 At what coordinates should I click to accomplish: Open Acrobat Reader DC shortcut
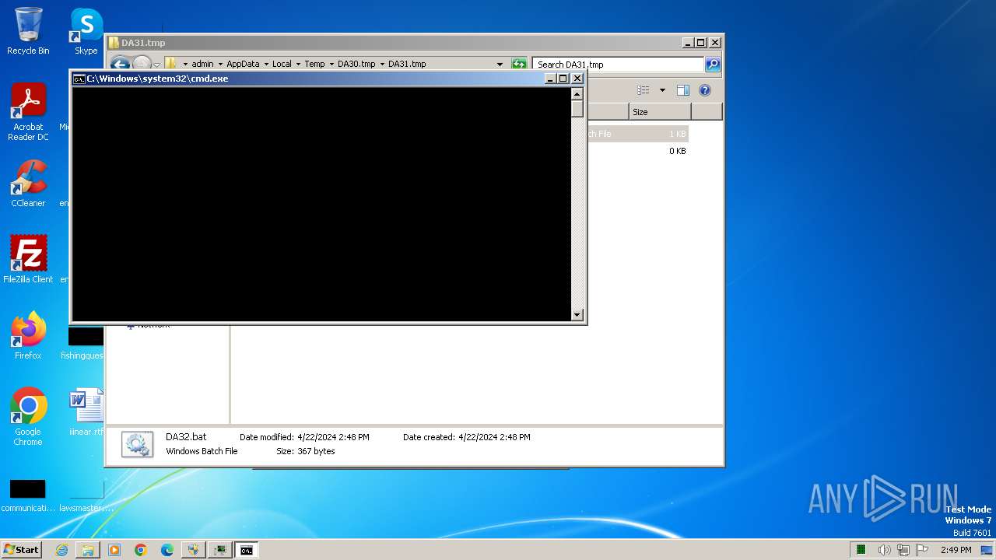[x=28, y=112]
